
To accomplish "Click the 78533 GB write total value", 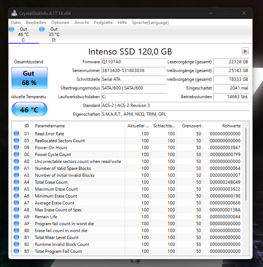I will point(231,79).
